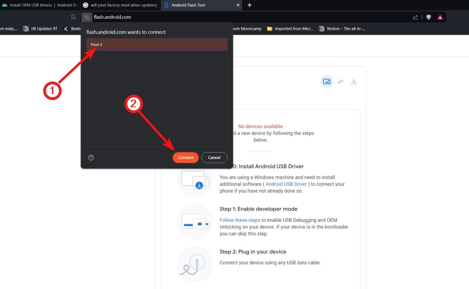The image size is (469, 289).
Task: Open the Brave Rewards triangle icon
Action: coord(440,17)
